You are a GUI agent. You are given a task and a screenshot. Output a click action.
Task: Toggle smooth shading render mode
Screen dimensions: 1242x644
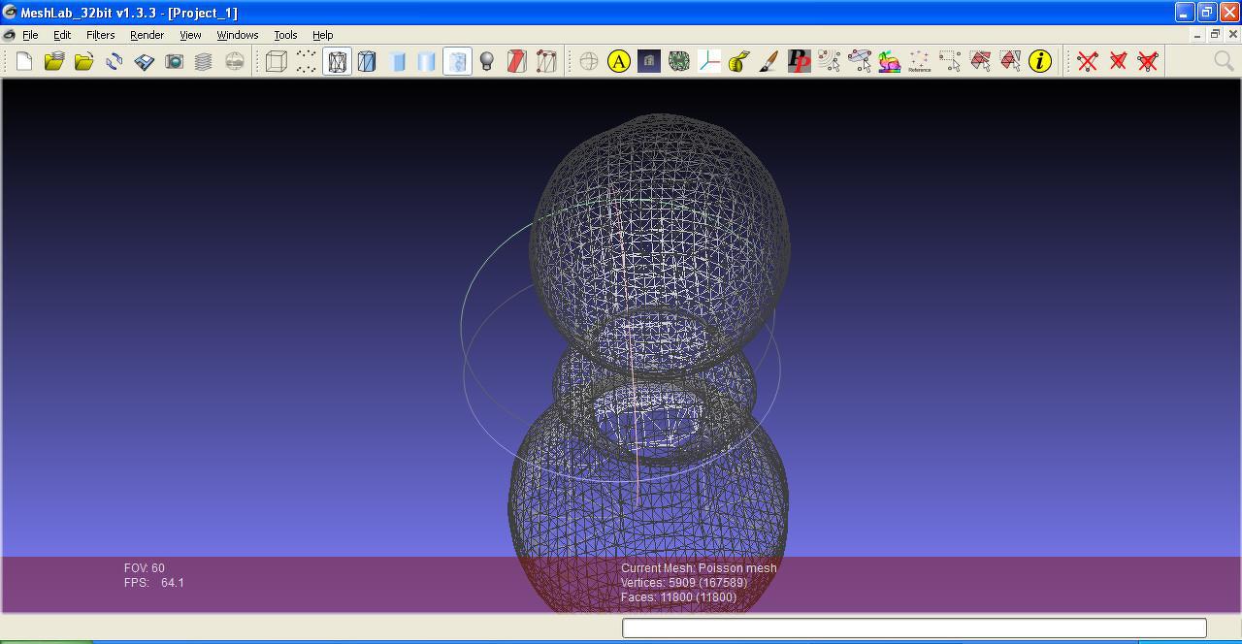(x=457, y=61)
